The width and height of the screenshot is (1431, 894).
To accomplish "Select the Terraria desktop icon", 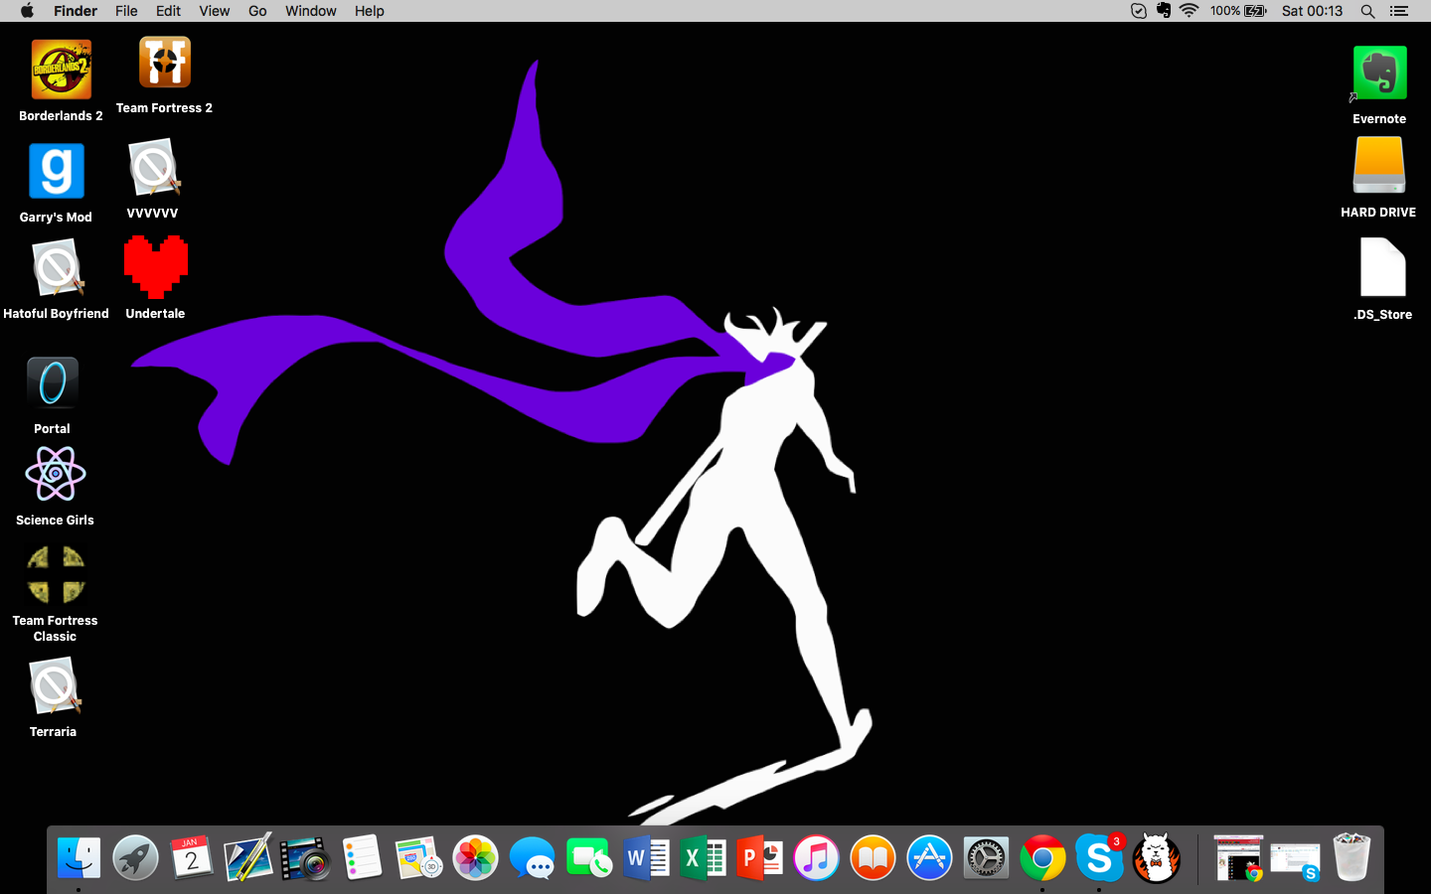I will (54, 687).
